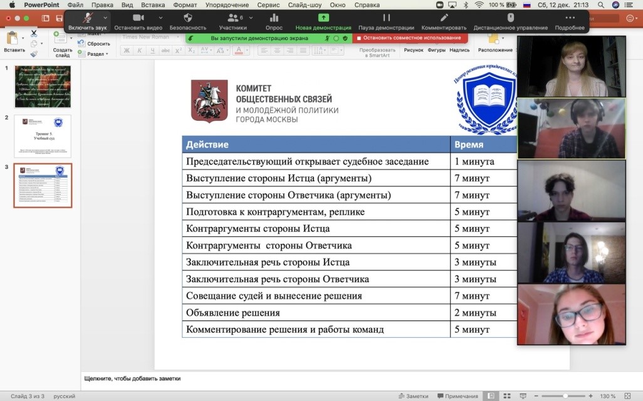
Task: Open Spotlight search in menu bar
Action: pyautogui.click(x=601, y=5)
